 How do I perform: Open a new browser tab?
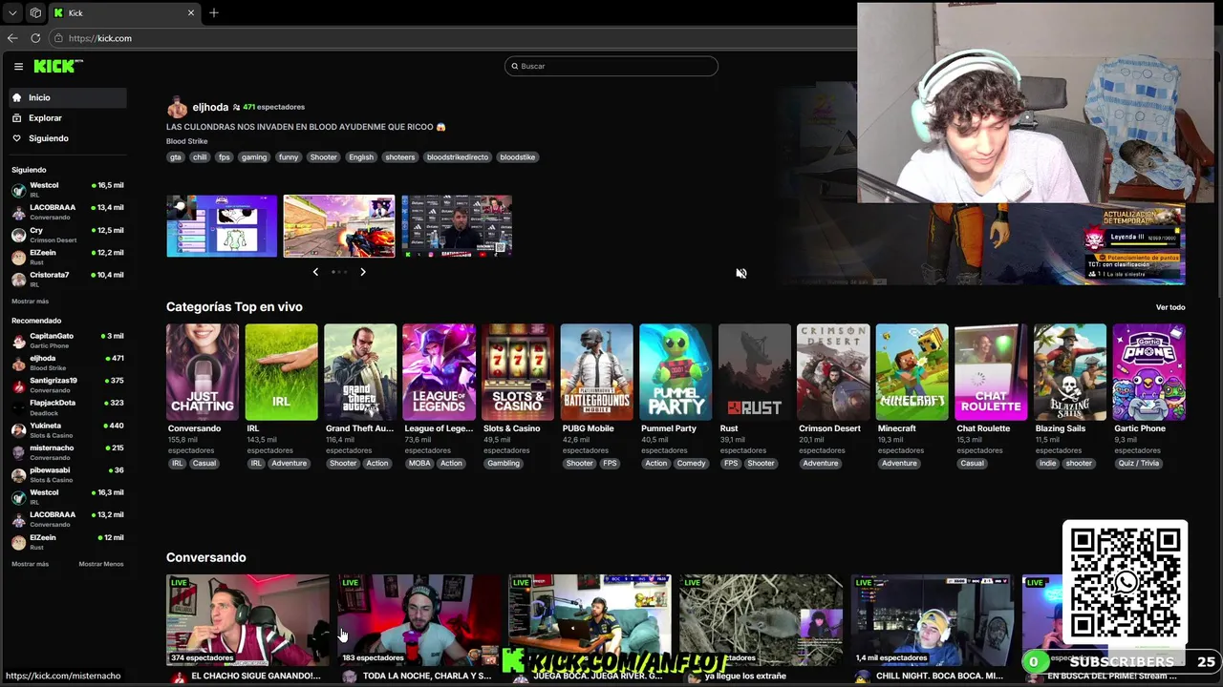(x=214, y=12)
